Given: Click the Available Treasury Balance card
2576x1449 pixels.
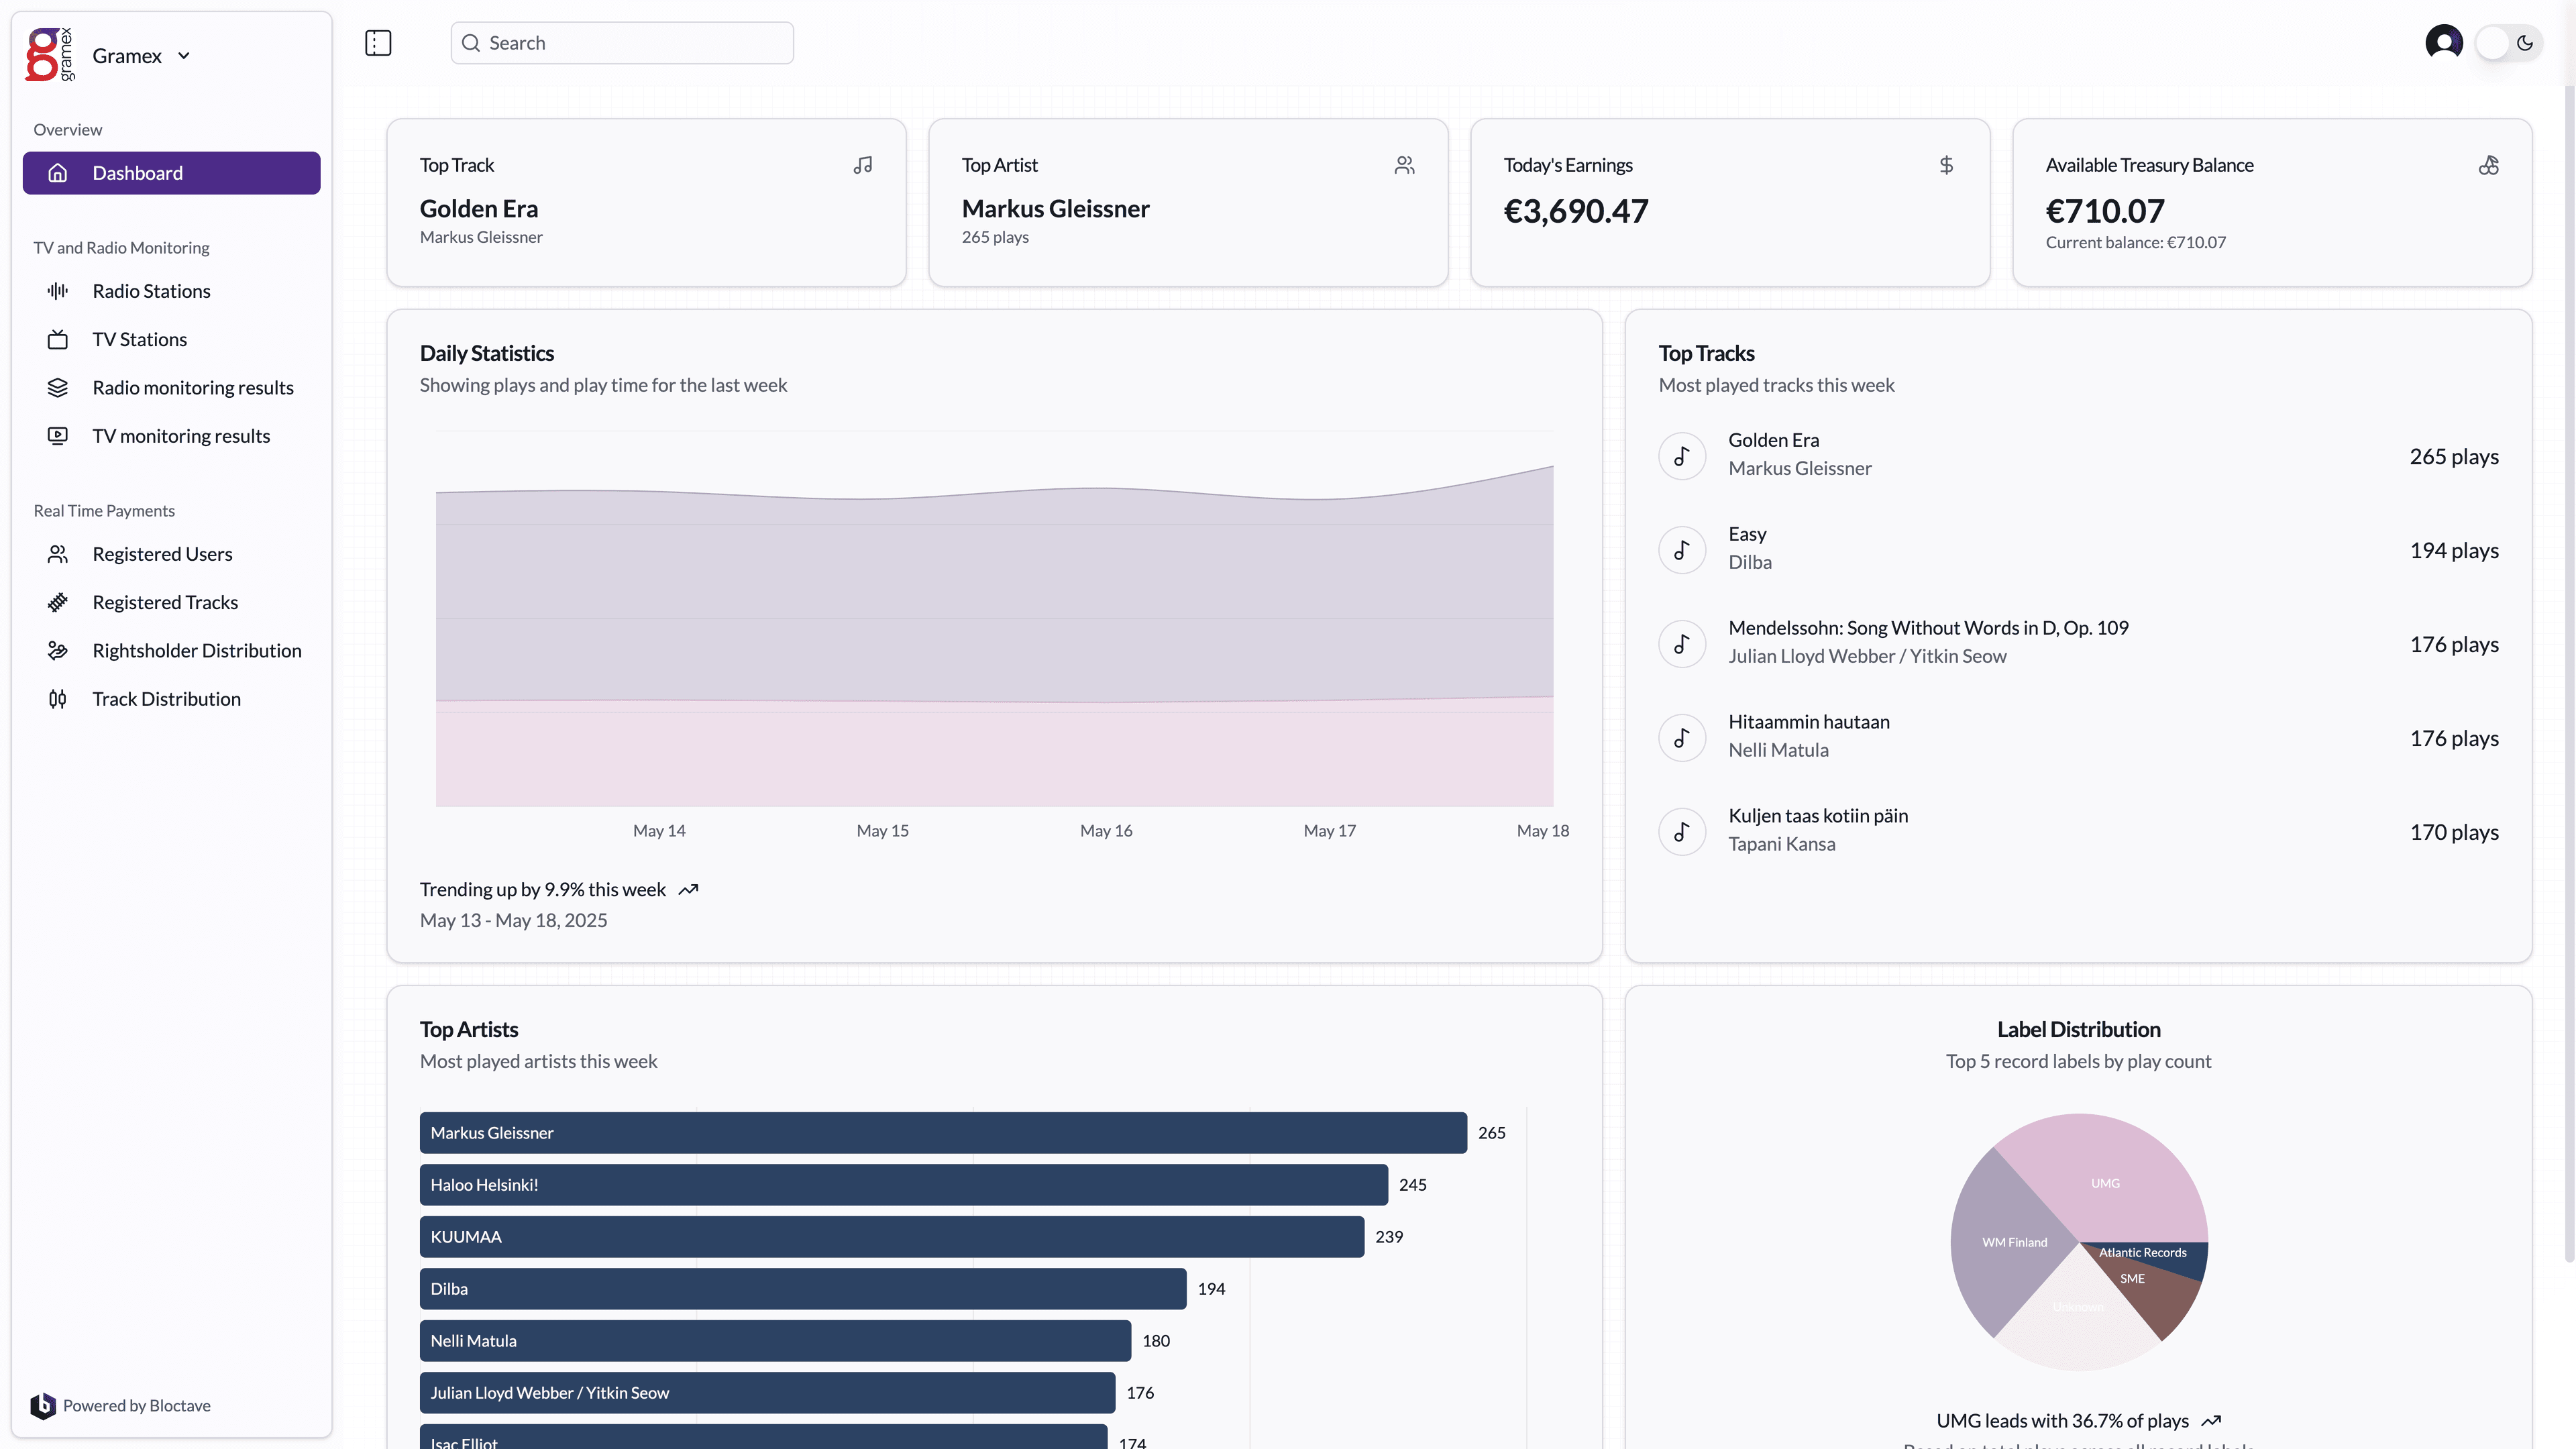Looking at the screenshot, I should (x=2271, y=203).
